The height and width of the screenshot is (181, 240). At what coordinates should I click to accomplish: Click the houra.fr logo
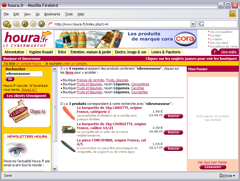[28, 39]
